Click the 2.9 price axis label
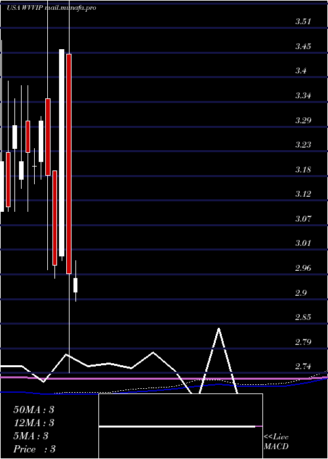The width and height of the screenshot is (328, 459). point(301,293)
